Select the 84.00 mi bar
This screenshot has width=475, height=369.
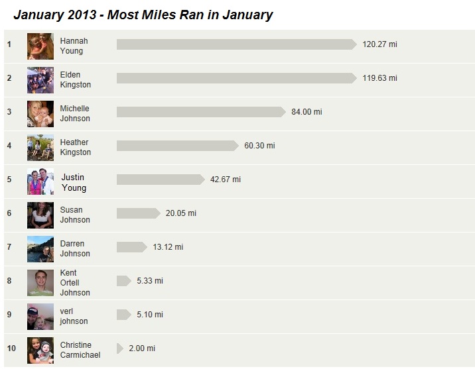[201, 112]
